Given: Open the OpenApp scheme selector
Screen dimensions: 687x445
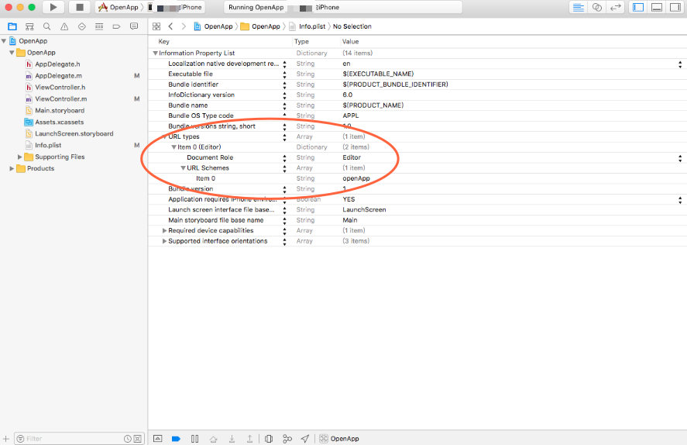Looking at the screenshot, I should (119, 7).
